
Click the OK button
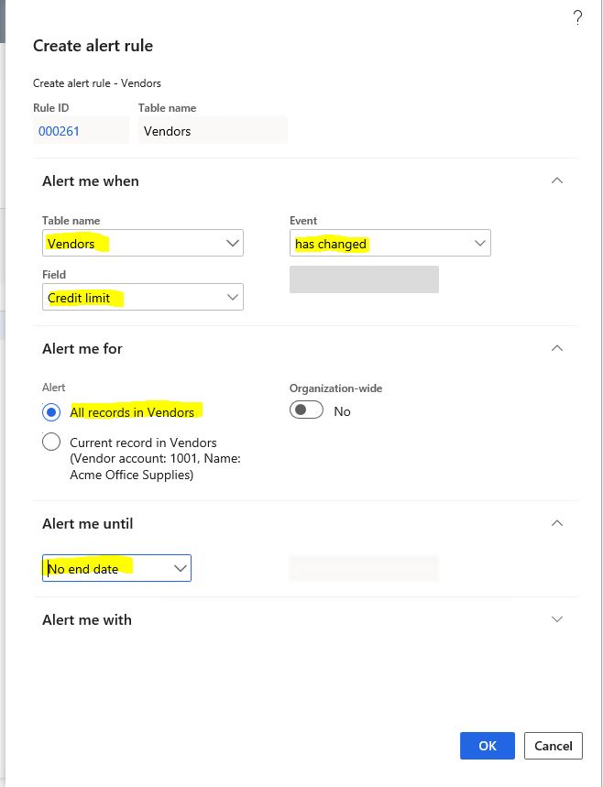(487, 746)
